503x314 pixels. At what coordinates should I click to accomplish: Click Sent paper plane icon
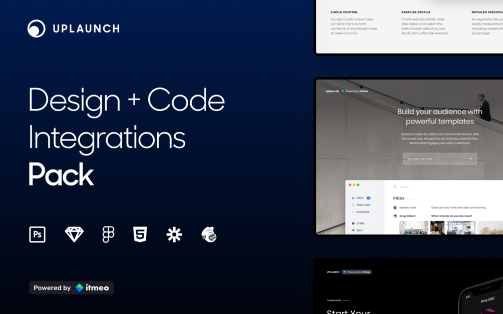(x=353, y=230)
